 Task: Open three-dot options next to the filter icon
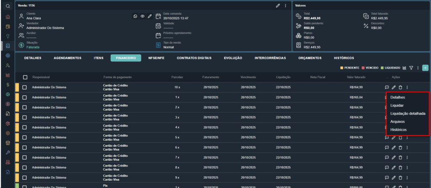418,68
